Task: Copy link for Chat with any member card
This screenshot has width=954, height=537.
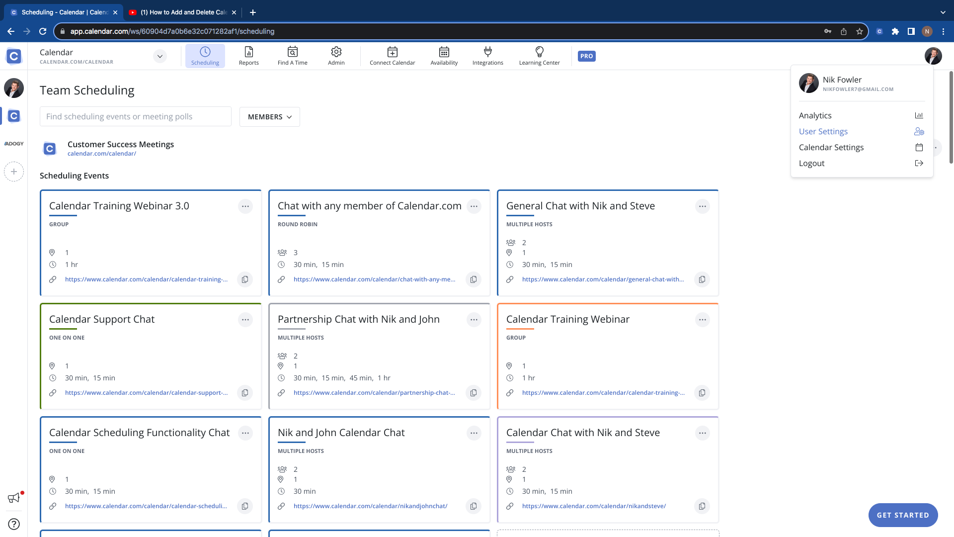Action: point(474,279)
